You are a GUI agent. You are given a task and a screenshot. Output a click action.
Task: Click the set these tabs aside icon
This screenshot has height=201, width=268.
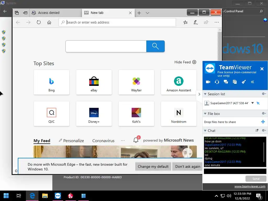(25, 13)
